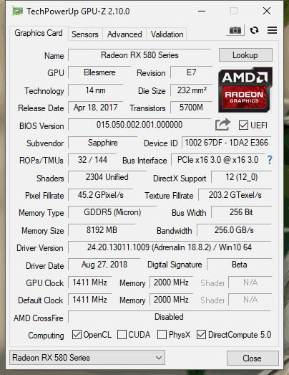
Task: Click the Lookup button
Action: 245,55
